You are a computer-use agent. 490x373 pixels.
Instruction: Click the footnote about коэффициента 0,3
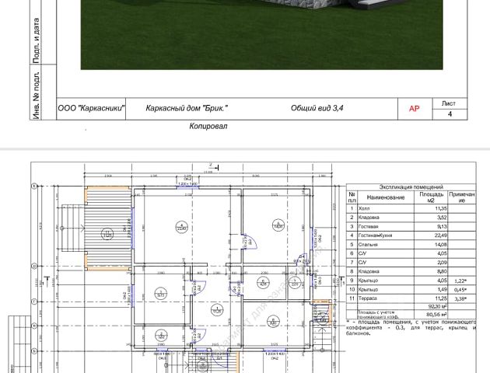[x=411, y=327]
